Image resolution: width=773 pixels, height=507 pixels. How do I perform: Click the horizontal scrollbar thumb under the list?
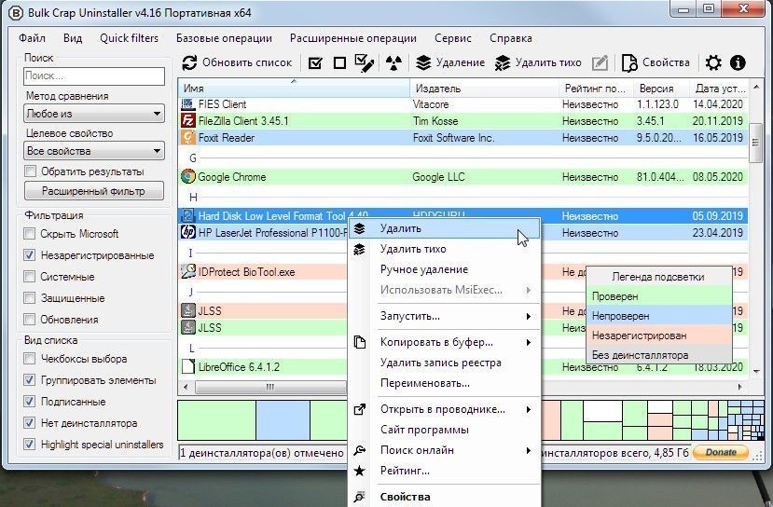coord(270,388)
